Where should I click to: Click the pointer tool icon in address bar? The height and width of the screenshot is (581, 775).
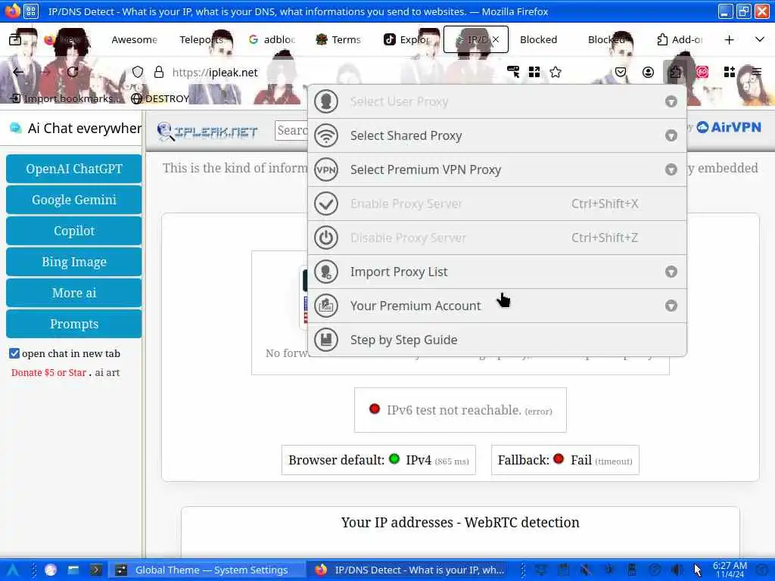(x=514, y=72)
